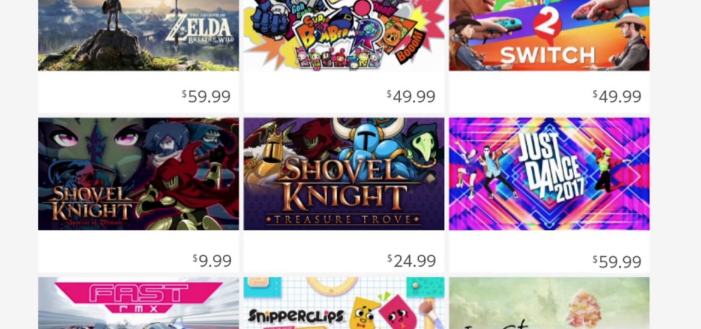Select Shovel Knight Specter of Torment artwork
701x329 pixels.
pyautogui.click(x=138, y=174)
